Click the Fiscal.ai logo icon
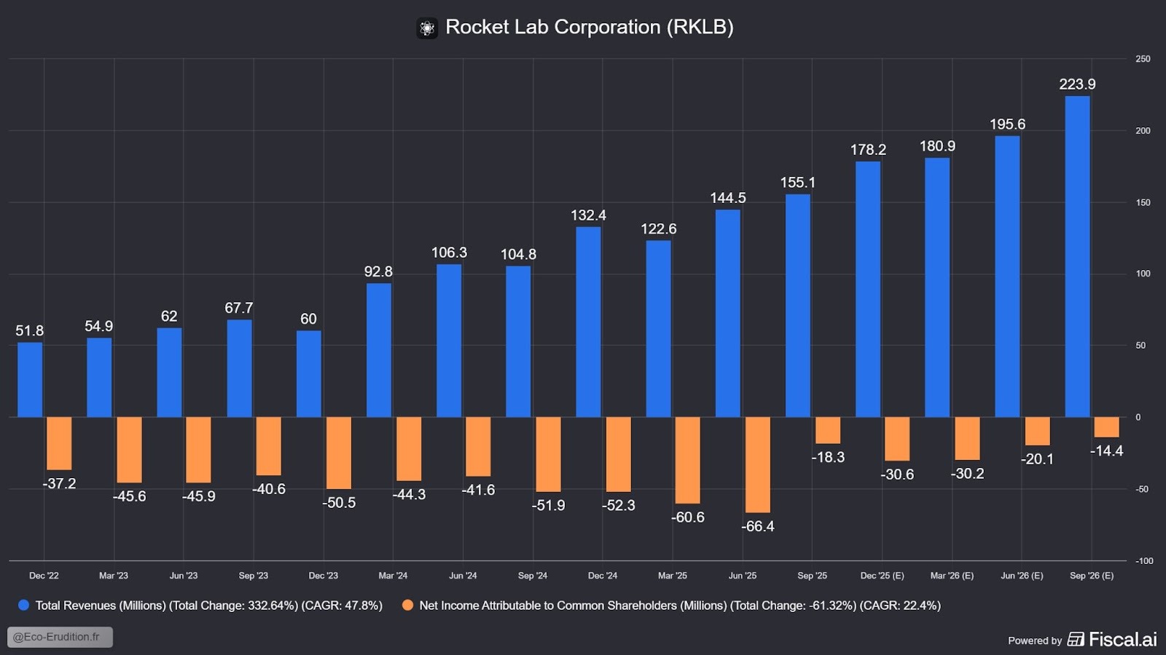1166x655 pixels. pyautogui.click(x=1076, y=639)
